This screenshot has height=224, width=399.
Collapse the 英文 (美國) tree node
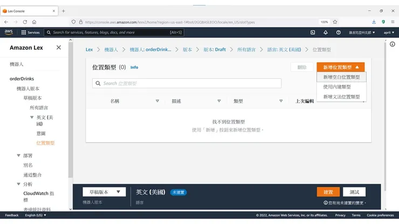[32, 117]
